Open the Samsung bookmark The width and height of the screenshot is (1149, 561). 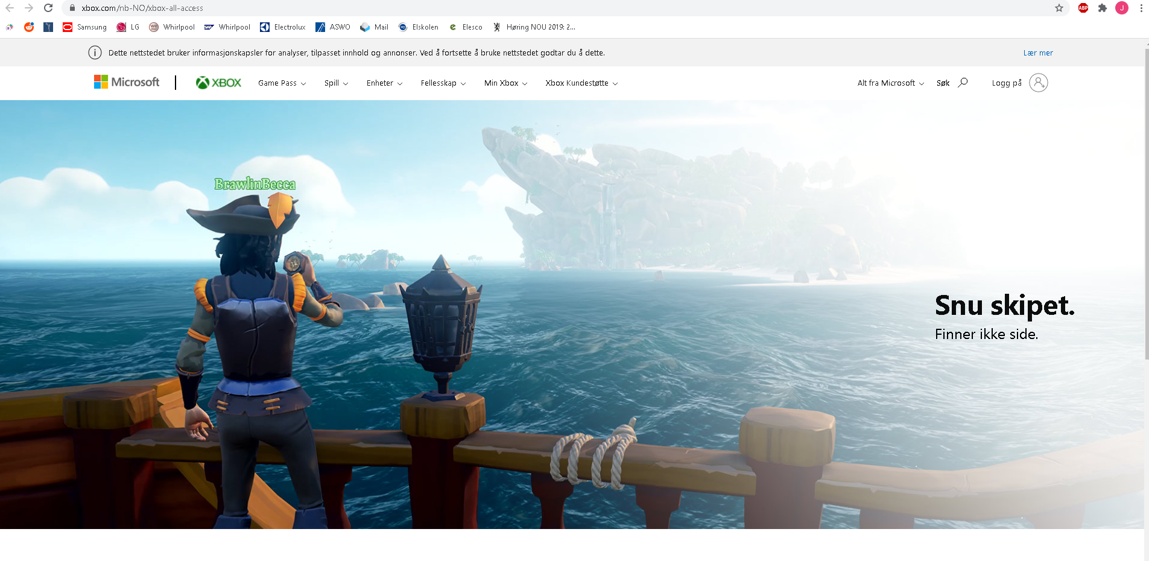pos(84,27)
